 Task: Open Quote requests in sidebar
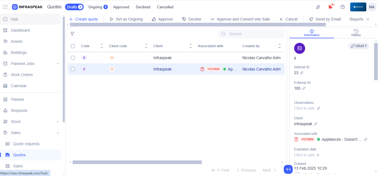point(31,144)
